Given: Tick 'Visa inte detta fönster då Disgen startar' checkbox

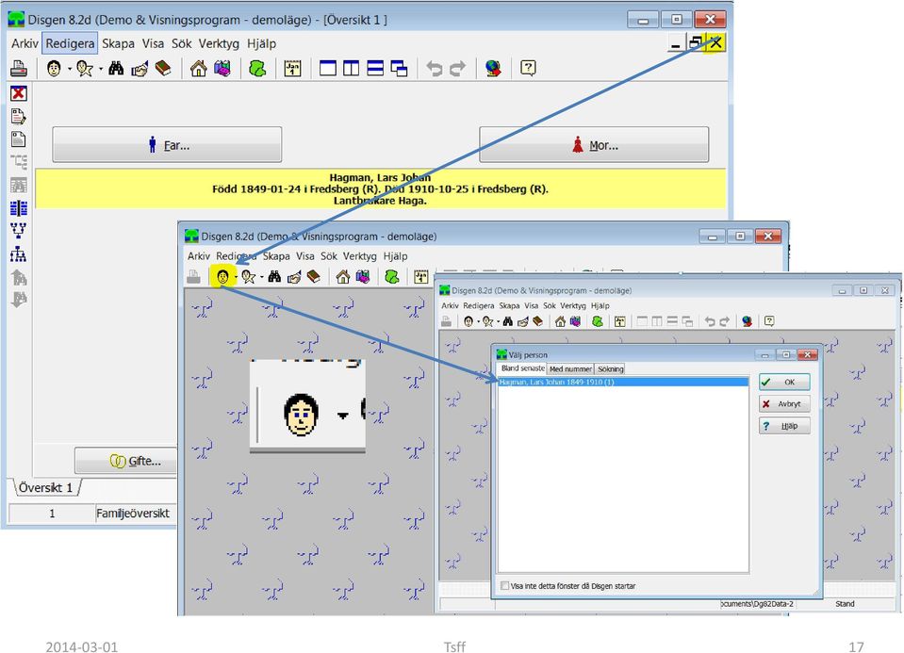Looking at the screenshot, I should click(505, 585).
